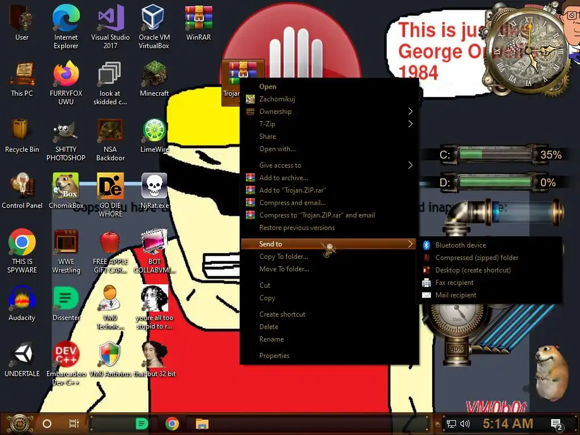The height and width of the screenshot is (435, 580).
Task: Select THIS IS SPYWARE Chrome icon
Action: pos(22,251)
